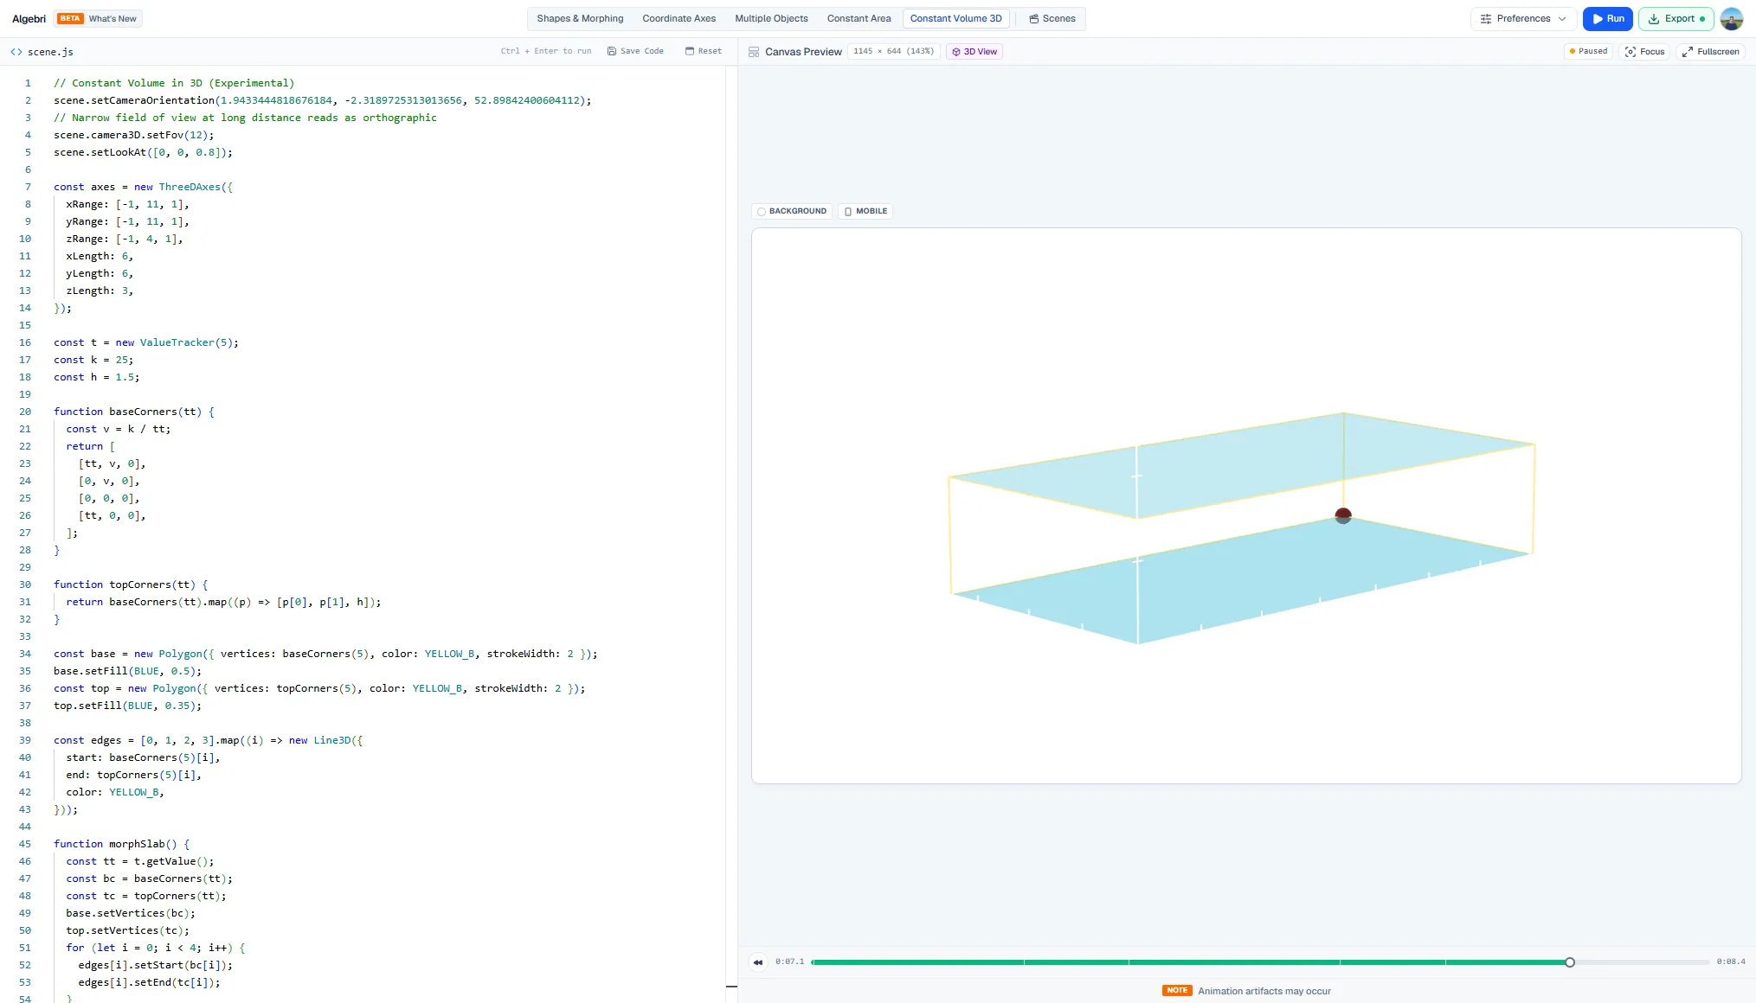Click the Save Code disk icon

[612, 51]
